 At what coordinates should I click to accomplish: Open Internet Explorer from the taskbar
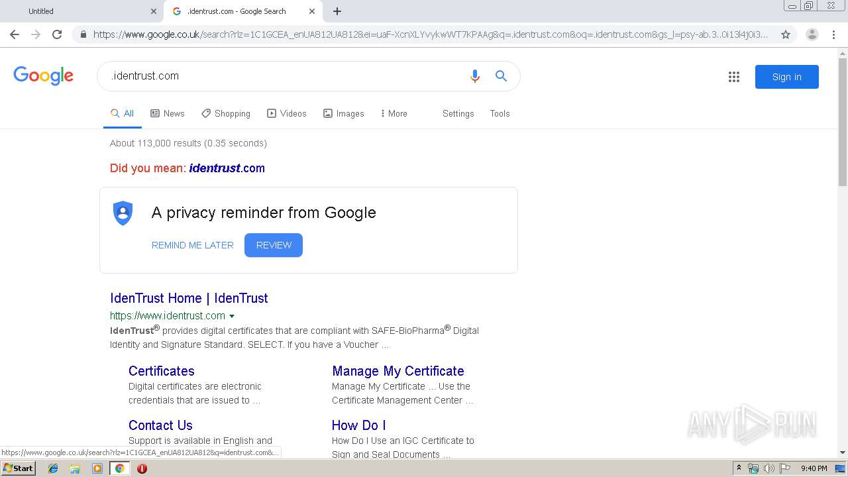click(x=53, y=468)
